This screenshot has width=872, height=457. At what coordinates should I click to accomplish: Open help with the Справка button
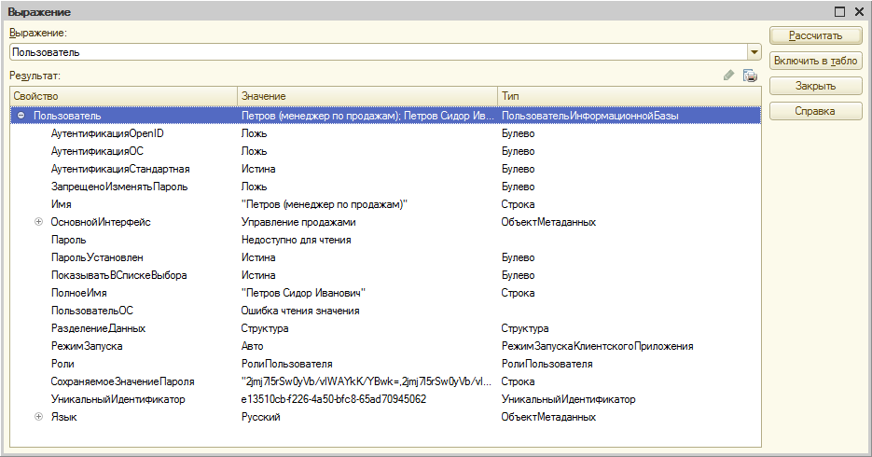click(815, 111)
